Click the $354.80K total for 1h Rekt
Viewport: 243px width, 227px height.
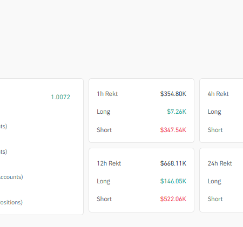tap(173, 94)
